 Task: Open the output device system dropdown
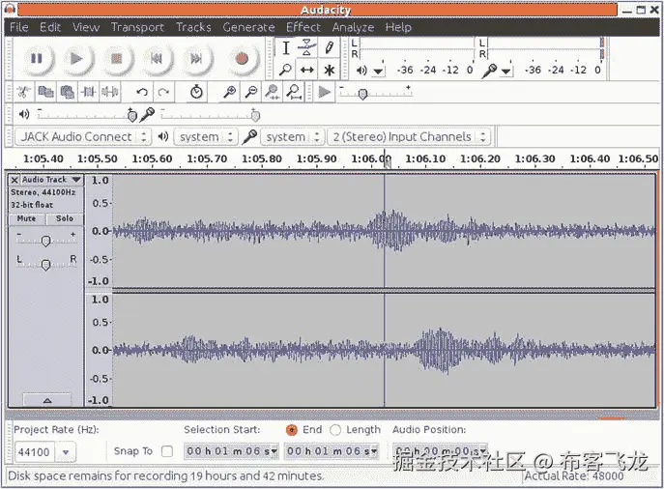[x=206, y=137]
